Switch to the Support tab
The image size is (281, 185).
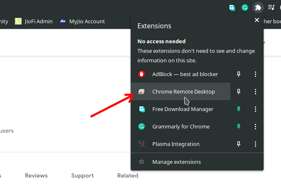point(82,175)
